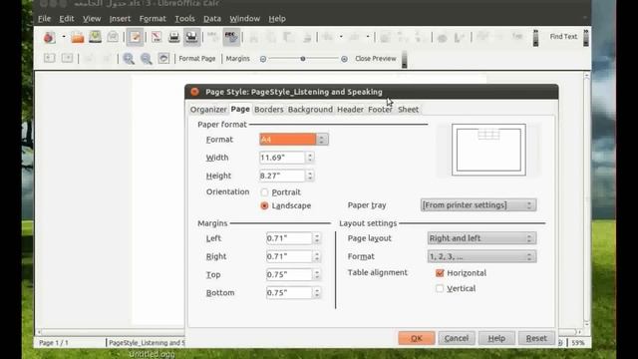638x359 pixels.
Task: Open the paper Format A4 dropdown
Action: (294, 140)
